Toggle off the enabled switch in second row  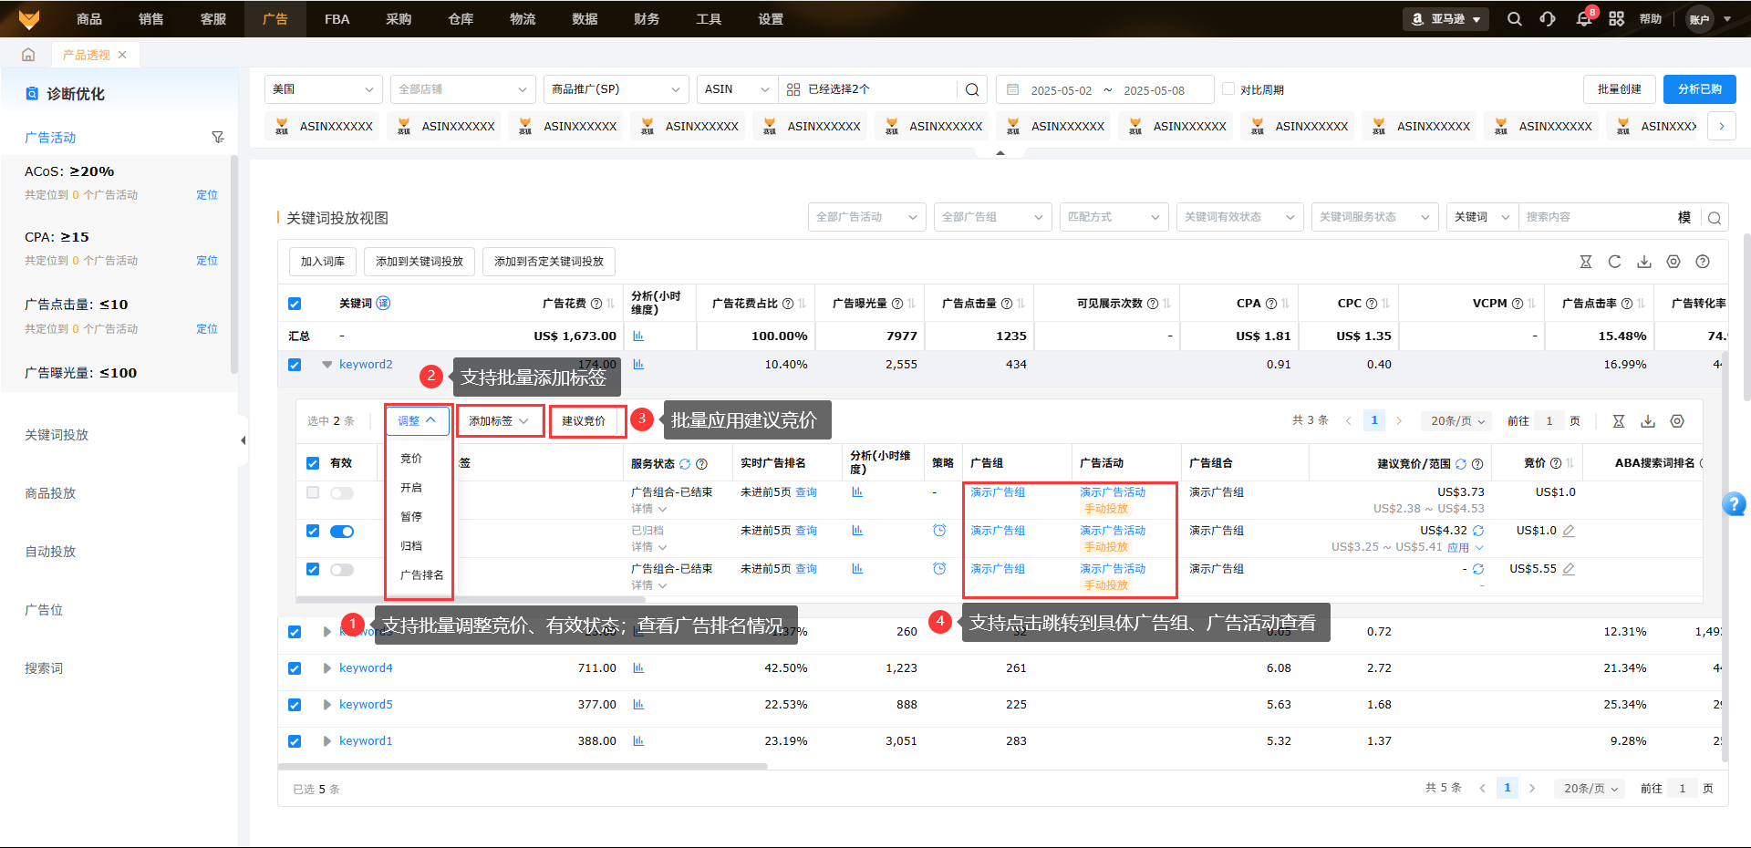pyautogui.click(x=342, y=532)
